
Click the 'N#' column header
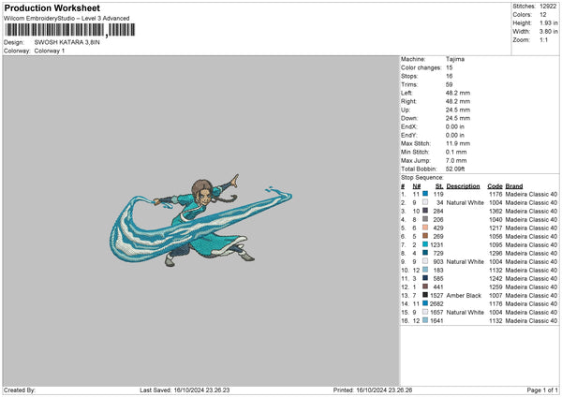click(x=417, y=186)
